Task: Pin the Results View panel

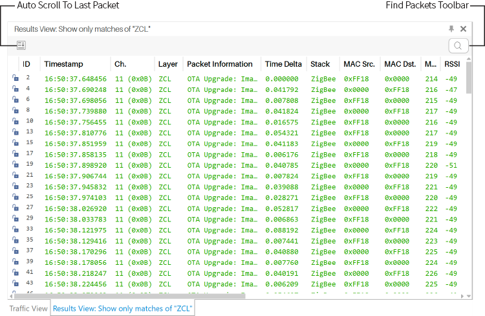Action: [451, 28]
